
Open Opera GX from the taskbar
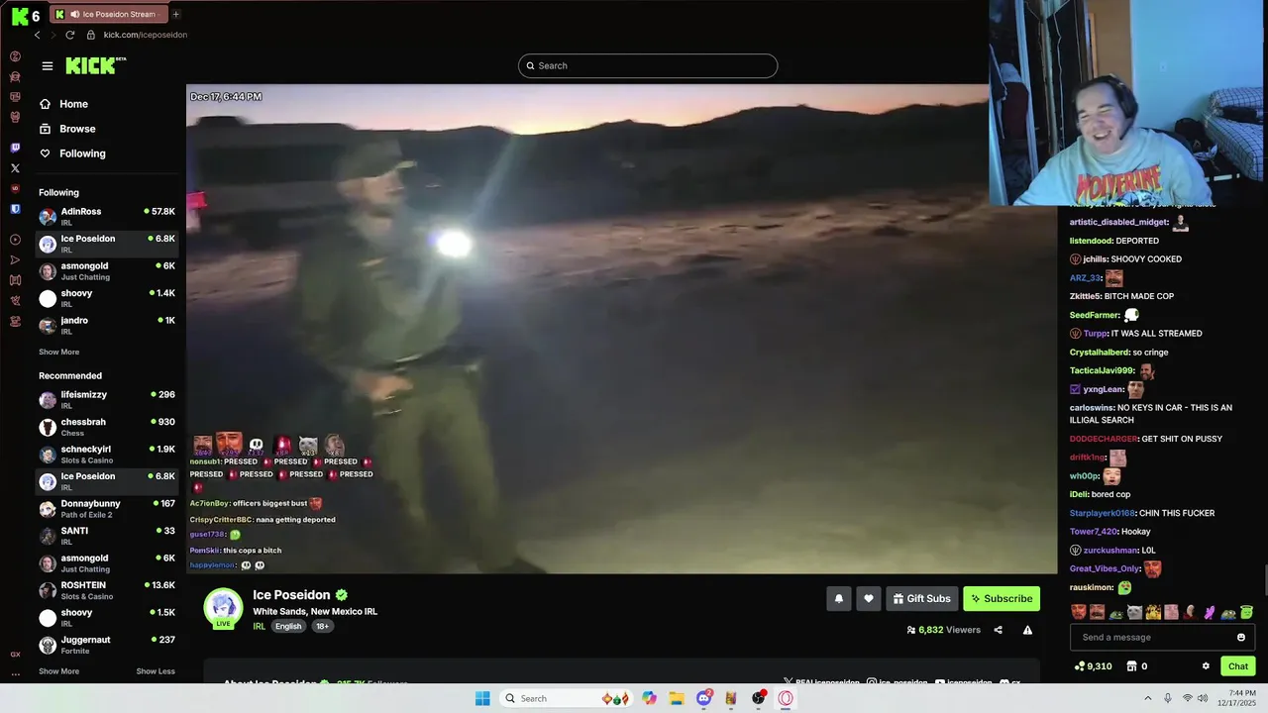pos(786,698)
